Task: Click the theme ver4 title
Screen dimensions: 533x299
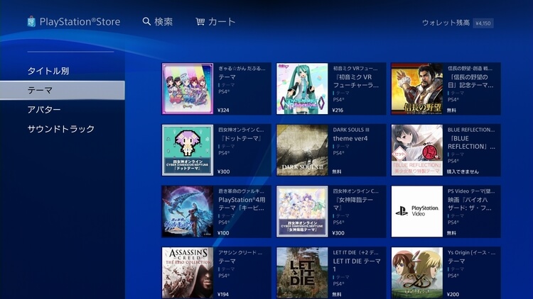Action: coord(350,138)
